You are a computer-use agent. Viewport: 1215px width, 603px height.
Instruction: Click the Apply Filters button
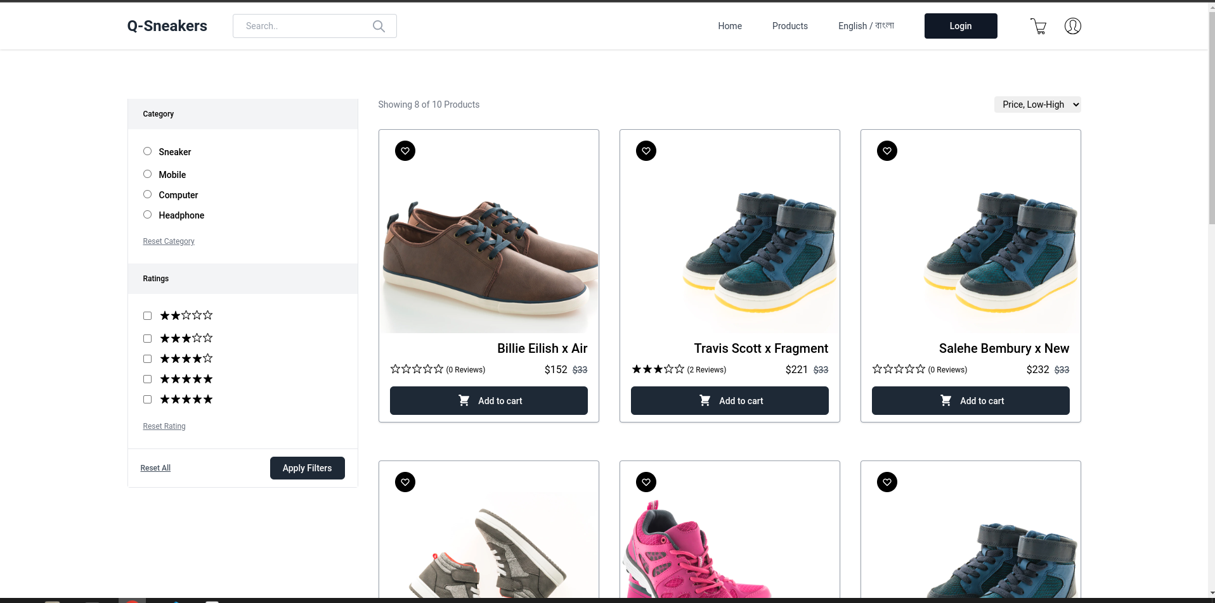tap(308, 468)
